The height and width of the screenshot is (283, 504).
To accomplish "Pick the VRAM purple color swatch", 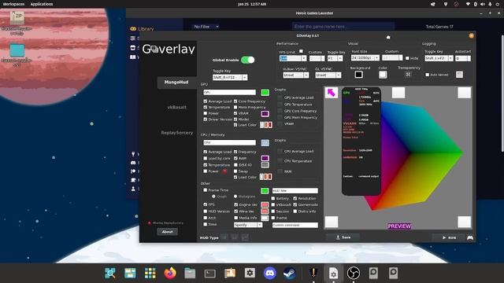I will pyautogui.click(x=265, y=113).
